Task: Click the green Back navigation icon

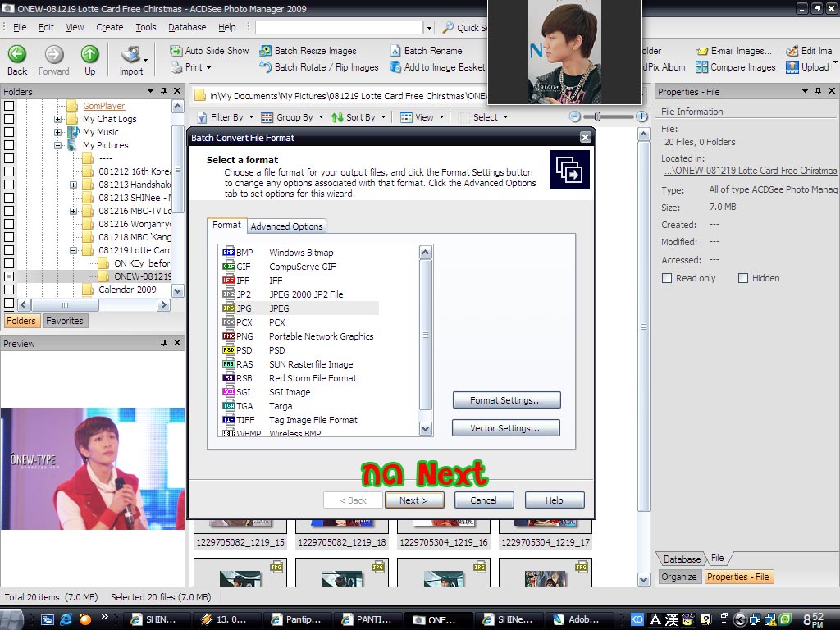Action: (17, 54)
